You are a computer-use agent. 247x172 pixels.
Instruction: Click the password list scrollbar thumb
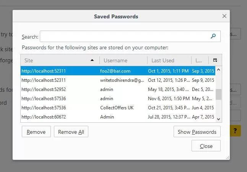[218, 94]
